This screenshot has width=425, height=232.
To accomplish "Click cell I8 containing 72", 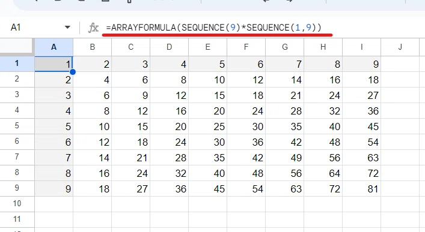I will [362, 173].
